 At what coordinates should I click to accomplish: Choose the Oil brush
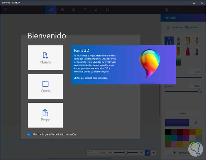(x=188, y=41)
